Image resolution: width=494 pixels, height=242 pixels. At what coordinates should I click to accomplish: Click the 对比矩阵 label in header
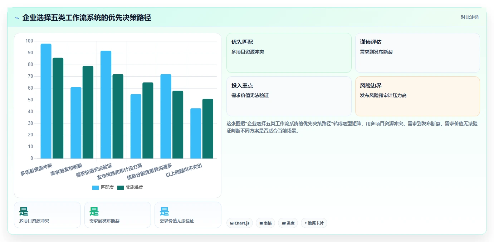click(470, 17)
